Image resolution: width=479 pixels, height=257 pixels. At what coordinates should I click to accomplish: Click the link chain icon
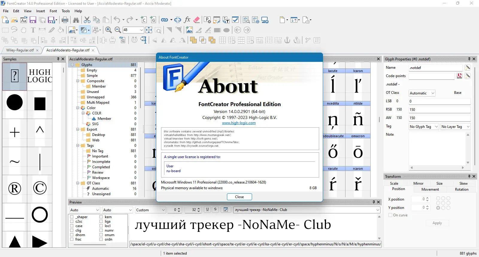tap(164, 20)
